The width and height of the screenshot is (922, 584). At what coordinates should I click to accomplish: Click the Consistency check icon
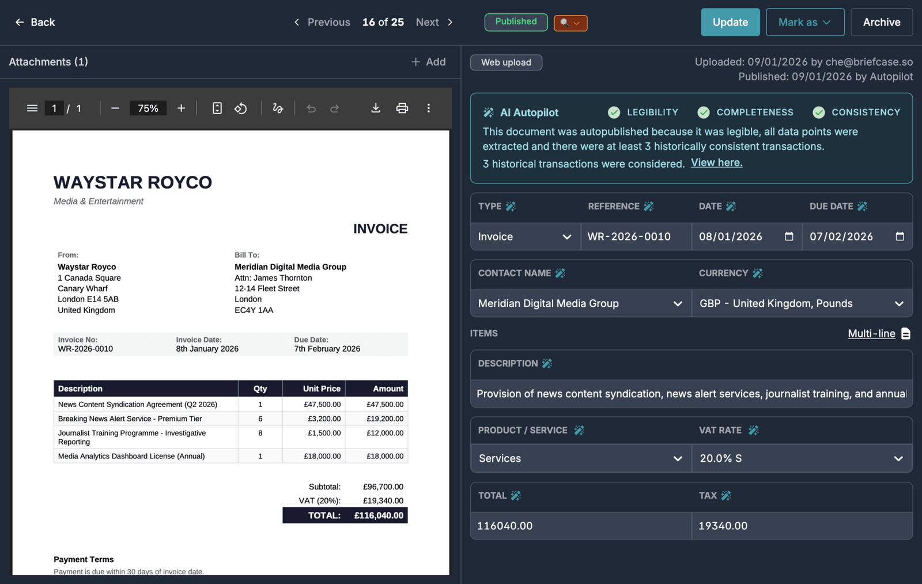[819, 112]
